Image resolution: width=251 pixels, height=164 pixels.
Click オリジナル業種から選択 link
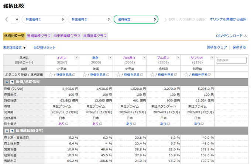[228, 19]
